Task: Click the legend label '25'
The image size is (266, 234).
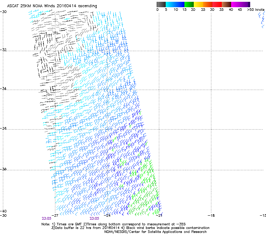Action: [203, 10]
